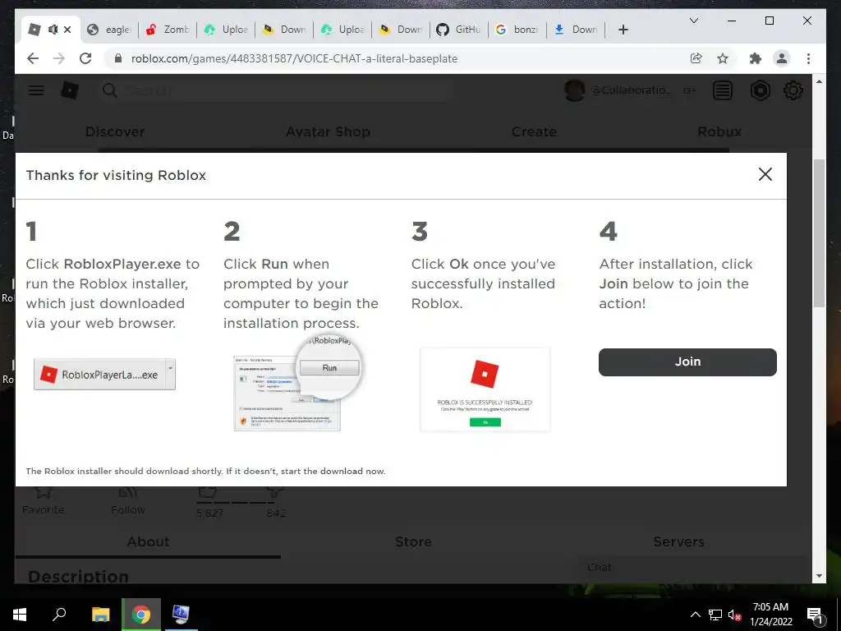The height and width of the screenshot is (631, 841).
Task: Open the Avatar Shop nav item
Action: click(x=328, y=131)
